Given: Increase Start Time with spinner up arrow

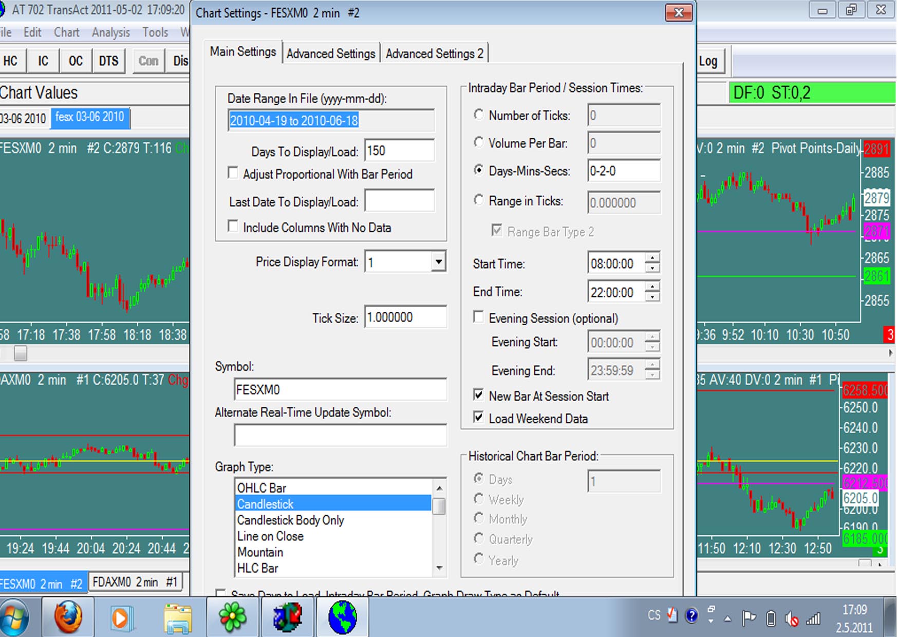Looking at the screenshot, I should 652,258.
